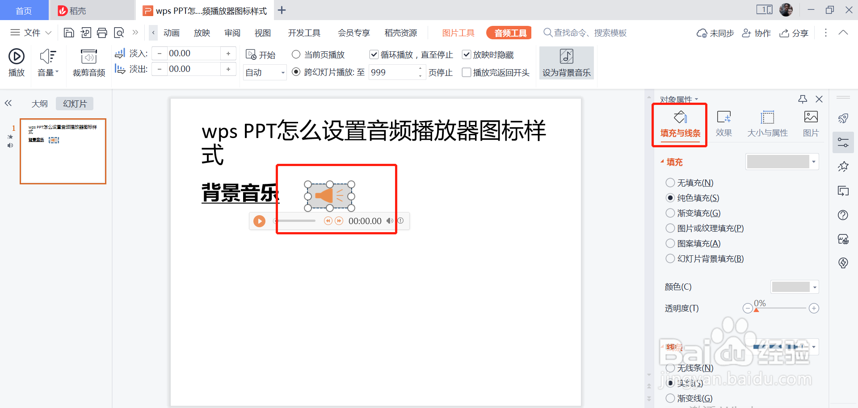The width and height of the screenshot is (858, 408).
Task: Select Picture or Texture Fill radio button
Action: point(670,228)
